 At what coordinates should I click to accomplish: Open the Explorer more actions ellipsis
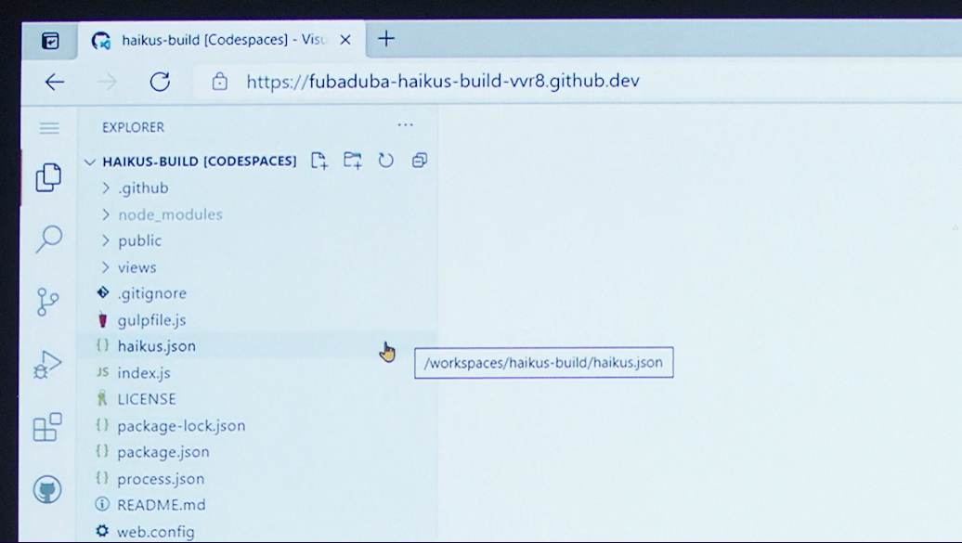(x=406, y=125)
